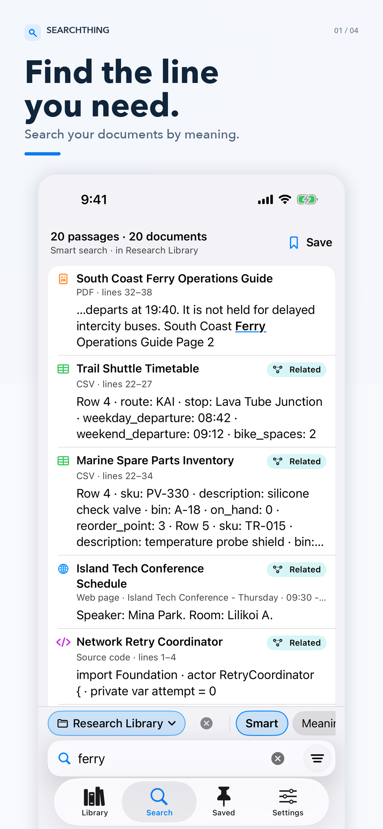Click the source code icon for Network Retry Coordinator

coord(63,642)
